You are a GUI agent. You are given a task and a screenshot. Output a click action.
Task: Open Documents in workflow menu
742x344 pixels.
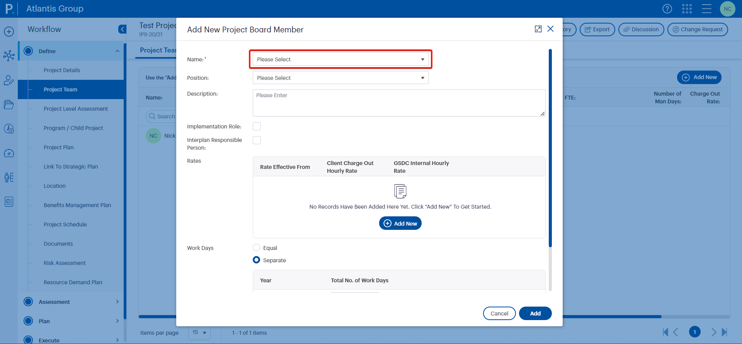coord(58,244)
